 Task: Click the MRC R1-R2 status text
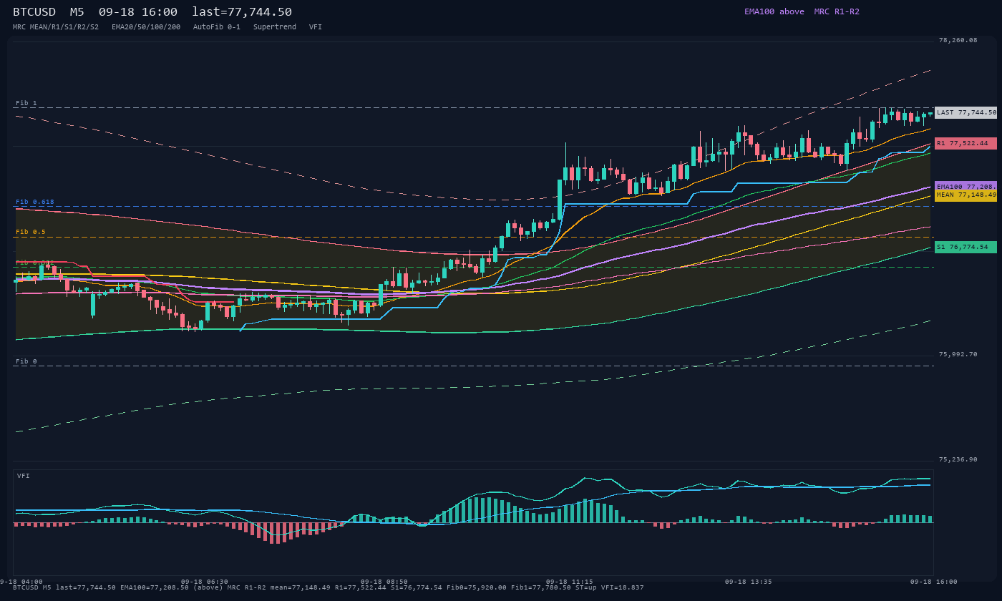tap(837, 11)
